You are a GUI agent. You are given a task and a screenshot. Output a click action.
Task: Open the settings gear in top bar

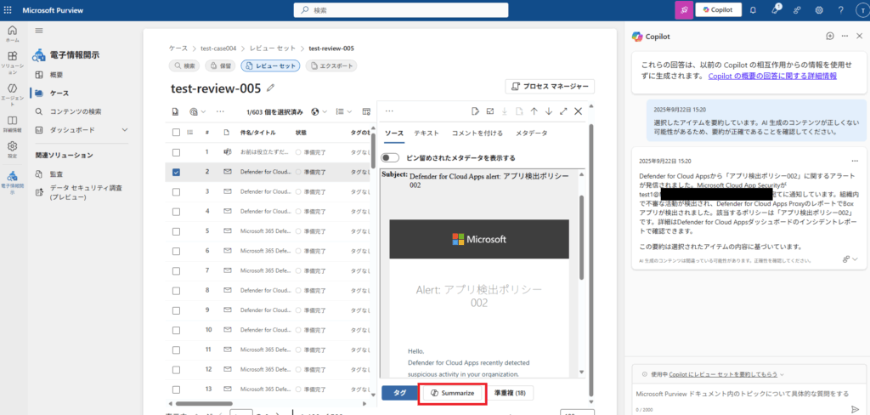(818, 10)
